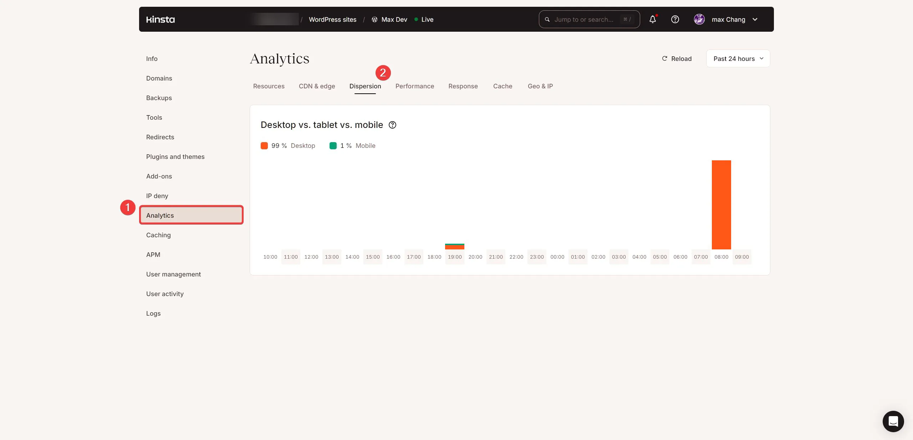This screenshot has height=440, width=913.
Task: Open the notifications bell
Action: click(x=653, y=19)
